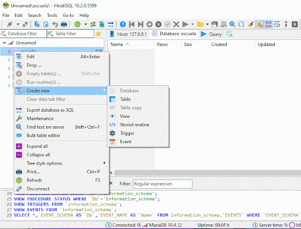Click the favorites star icon
This screenshot has width=301, height=229.
(98, 34)
